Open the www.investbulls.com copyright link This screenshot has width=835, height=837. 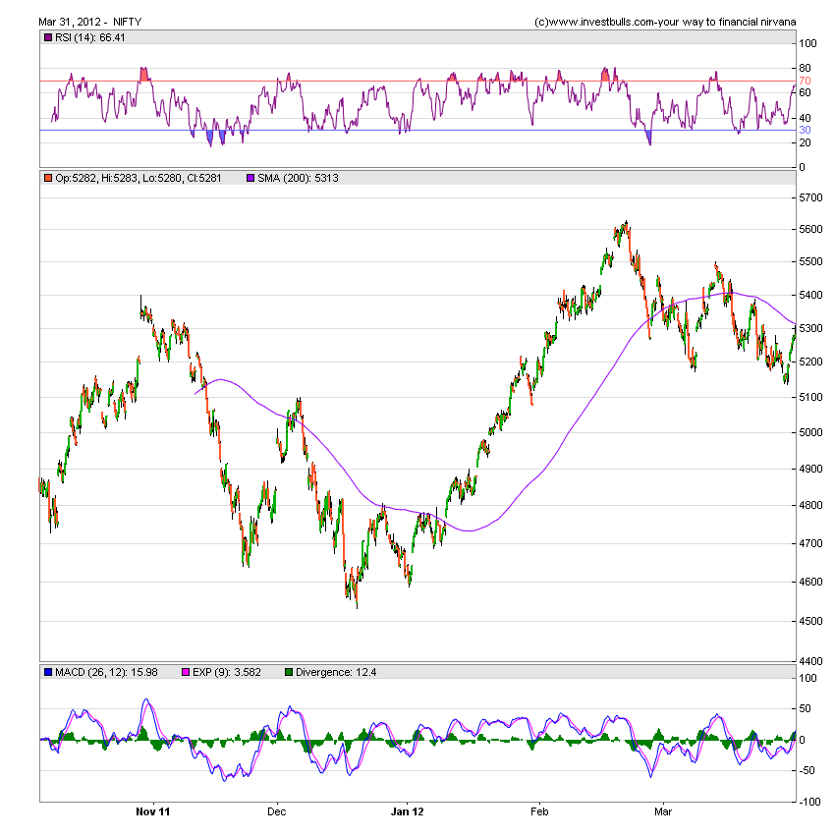click(664, 21)
